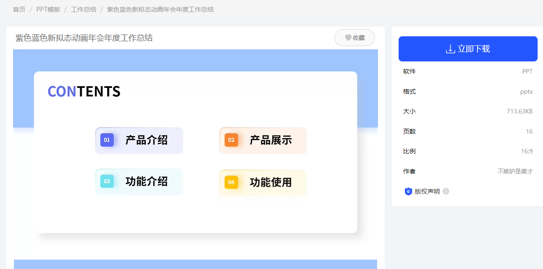This screenshot has height=269, width=543.
Task: Click the info icon next to 版权声明
Action: point(446,191)
